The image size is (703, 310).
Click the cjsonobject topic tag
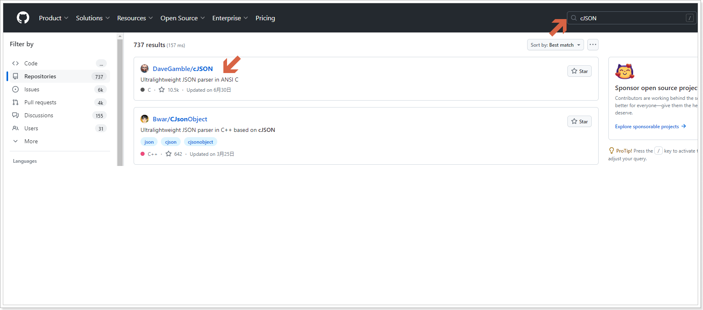[200, 142]
